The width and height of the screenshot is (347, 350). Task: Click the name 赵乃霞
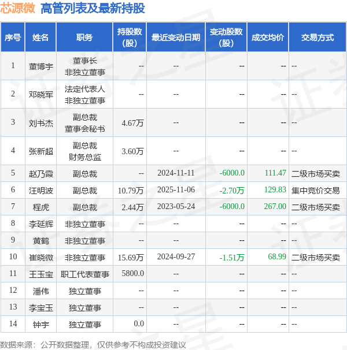point(41,174)
